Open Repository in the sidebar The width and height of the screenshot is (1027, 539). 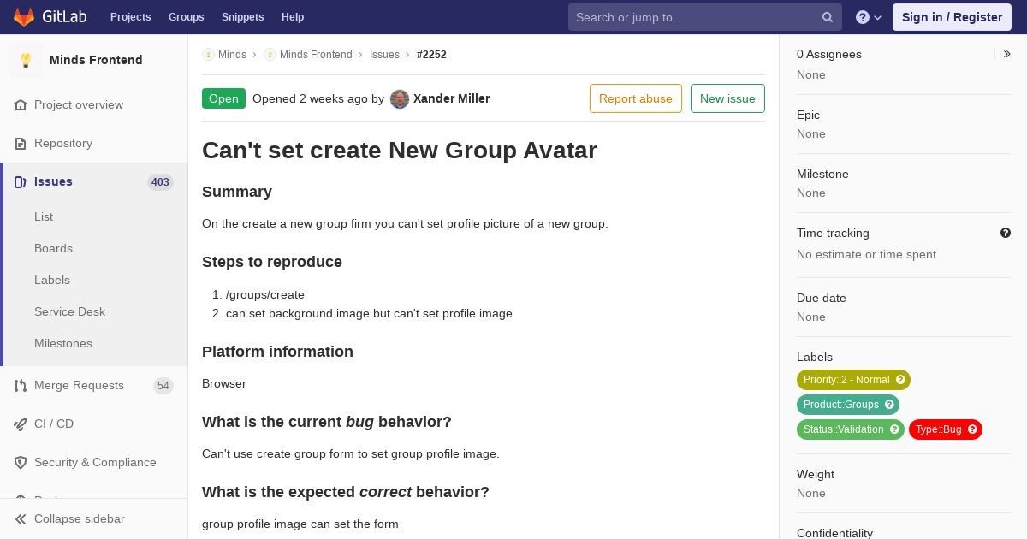pos(94,144)
